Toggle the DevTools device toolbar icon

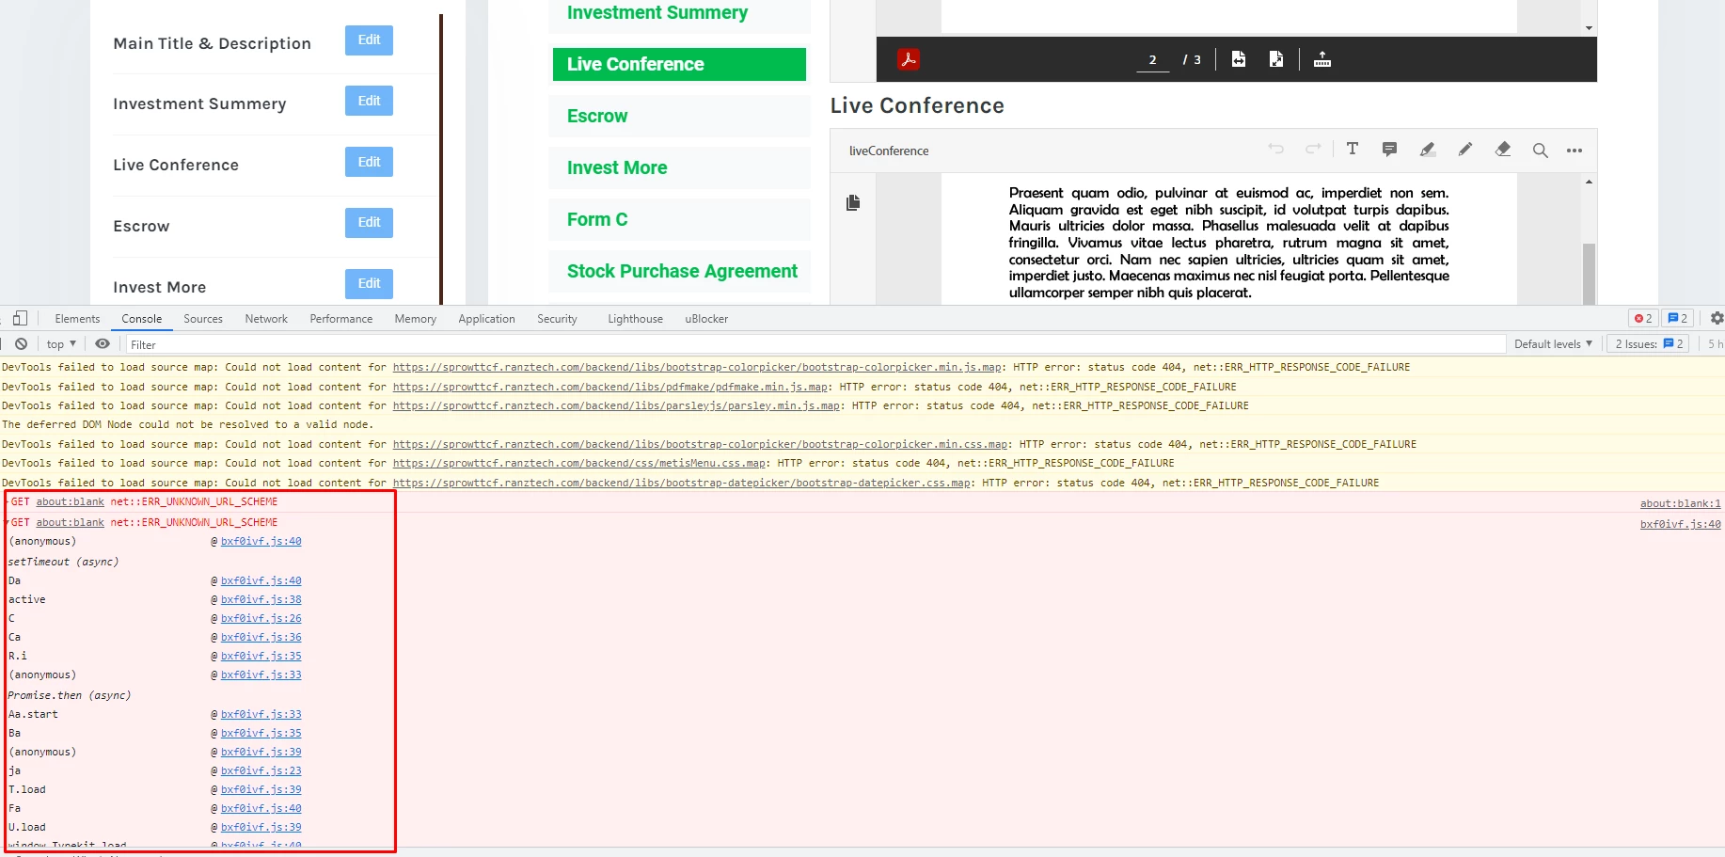coord(20,318)
